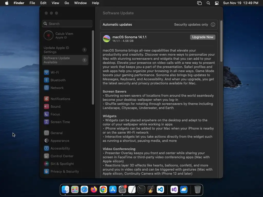
Task: Open Visual Studio purple icon in Dock
Action: (x=174, y=190)
